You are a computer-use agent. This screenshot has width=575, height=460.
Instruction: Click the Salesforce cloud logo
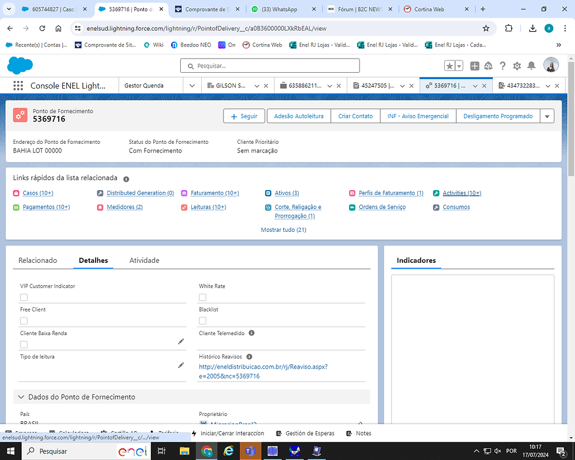click(x=20, y=66)
